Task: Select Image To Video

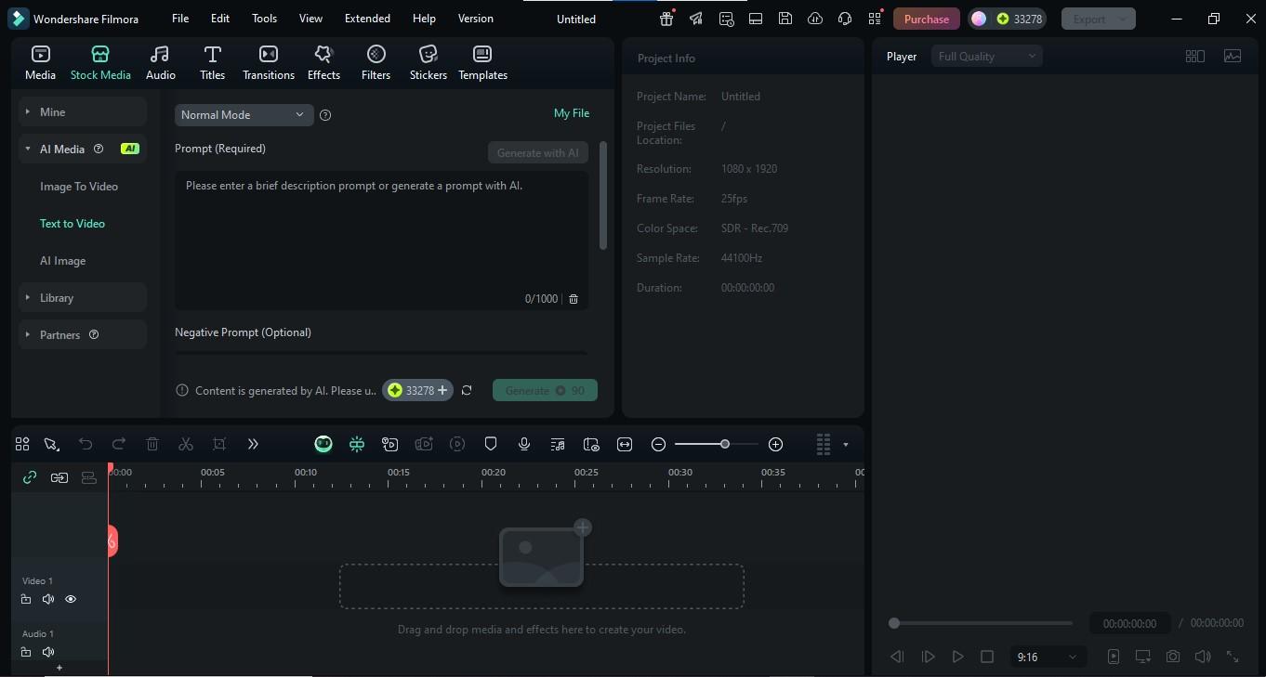Action: (x=79, y=186)
